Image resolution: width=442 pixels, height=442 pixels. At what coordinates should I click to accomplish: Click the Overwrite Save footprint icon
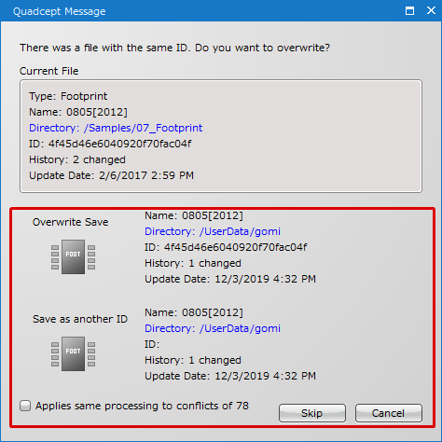74,256
